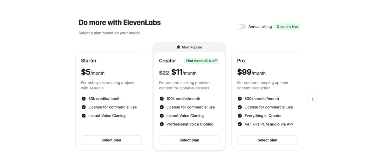The height and width of the screenshot is (155, 380).
Task: Select plan button for Starter
Action: point(111,140)
